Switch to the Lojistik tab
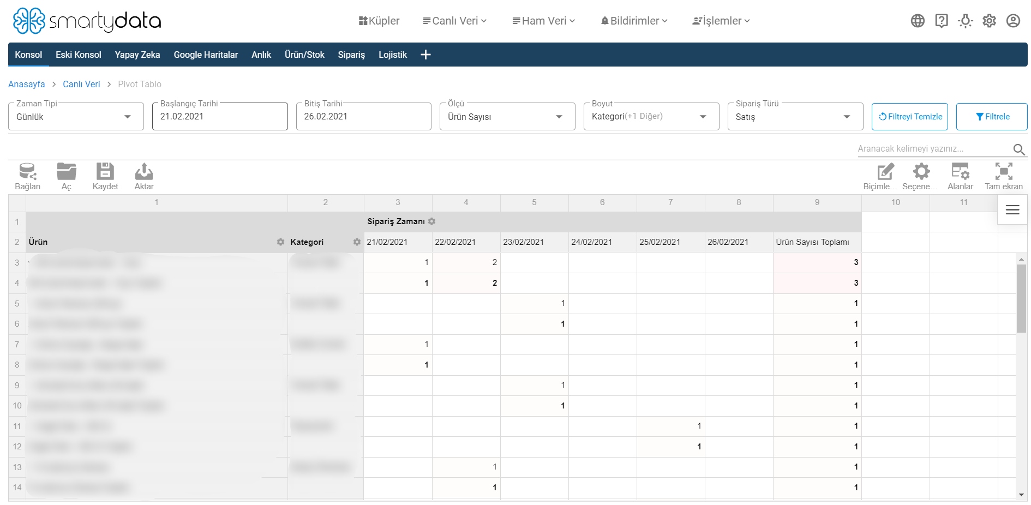Viewport: 1031px width, 505px height. click(393, 55)
